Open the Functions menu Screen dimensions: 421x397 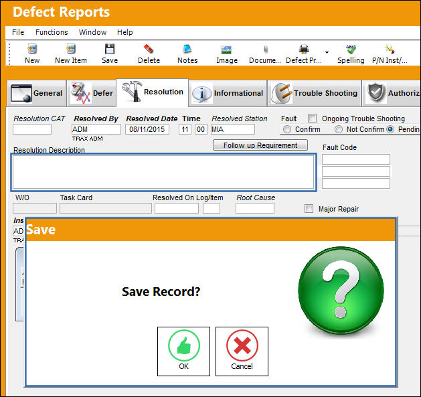[x=52, y=32]
